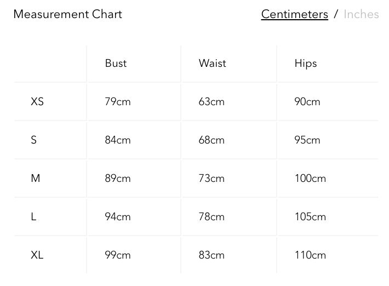Click the 89cm bust value
Screen dimensions: 389x286
click(118, 179)
